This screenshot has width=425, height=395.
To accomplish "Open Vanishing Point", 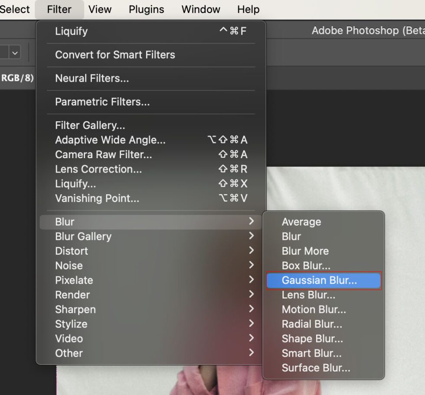I will click(x=97, y=198).
